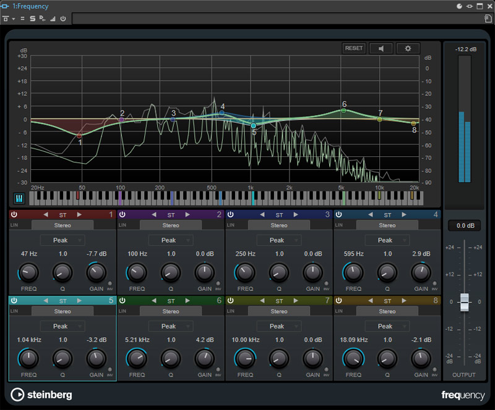Click the right arrow beside ST on band 4
495x410 pixels.
point(404,215)
